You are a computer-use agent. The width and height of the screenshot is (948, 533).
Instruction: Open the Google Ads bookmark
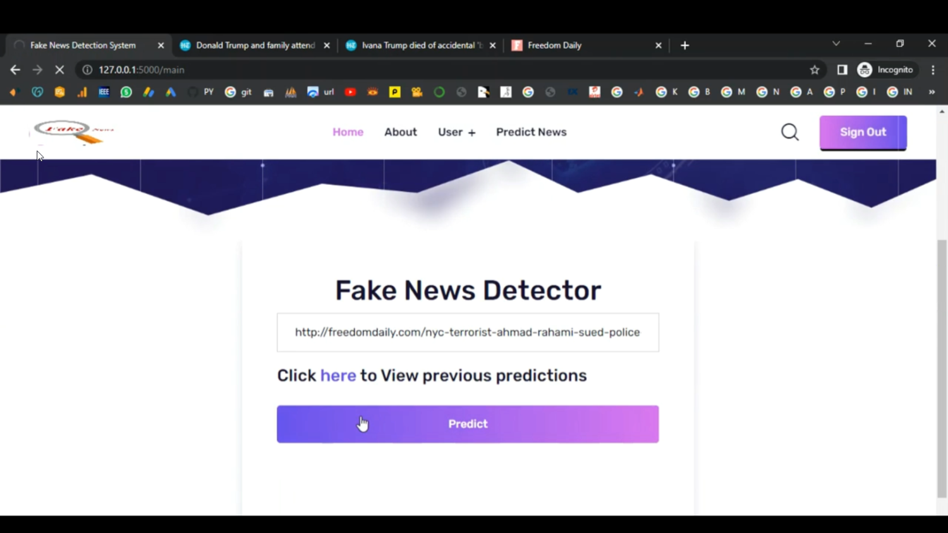[x=171, y=92]
